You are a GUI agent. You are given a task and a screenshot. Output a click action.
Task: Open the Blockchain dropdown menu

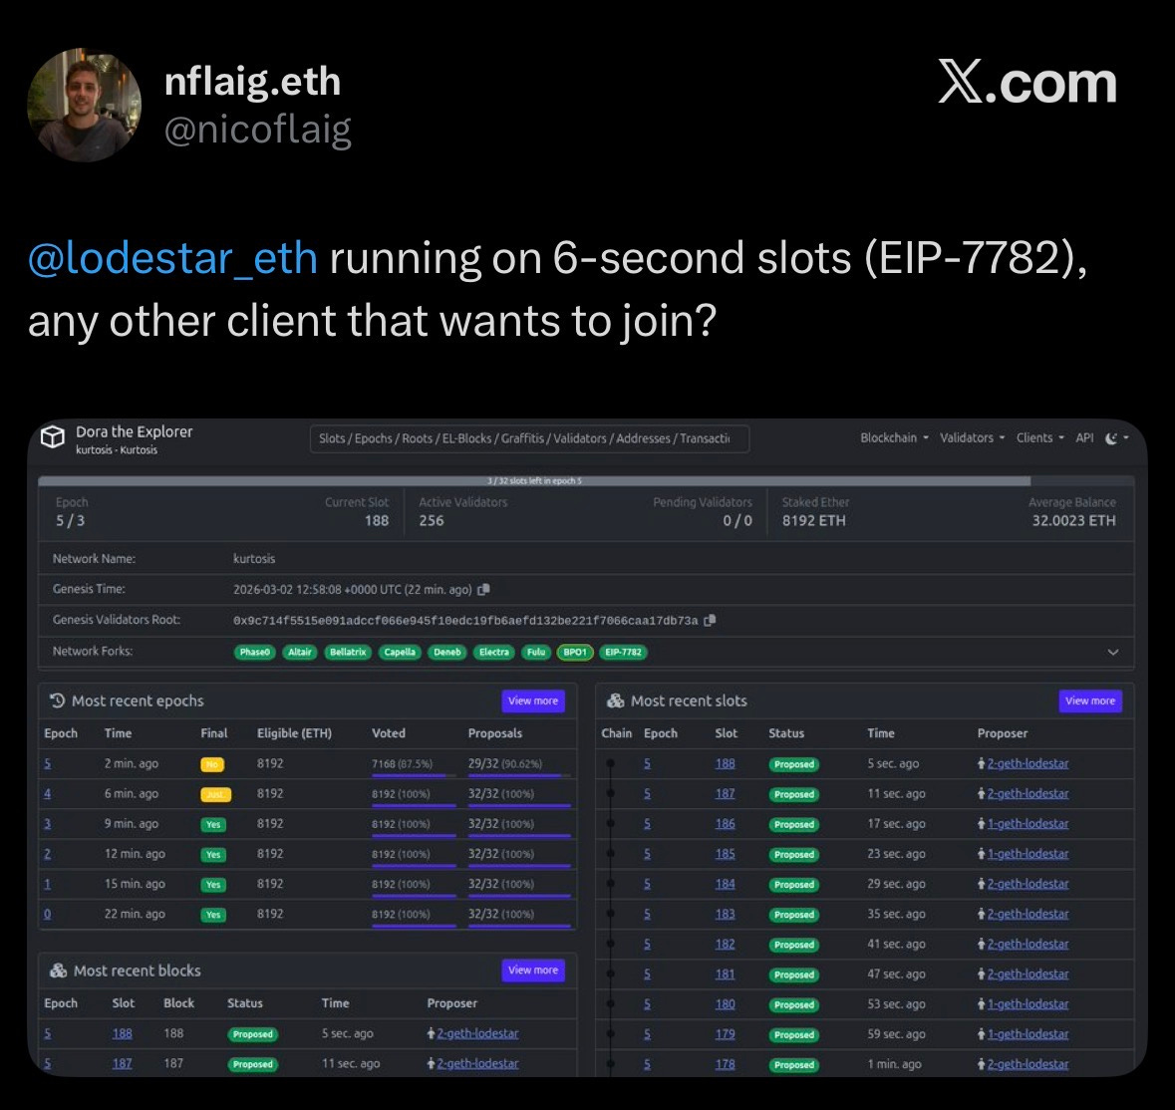(894, 438)
